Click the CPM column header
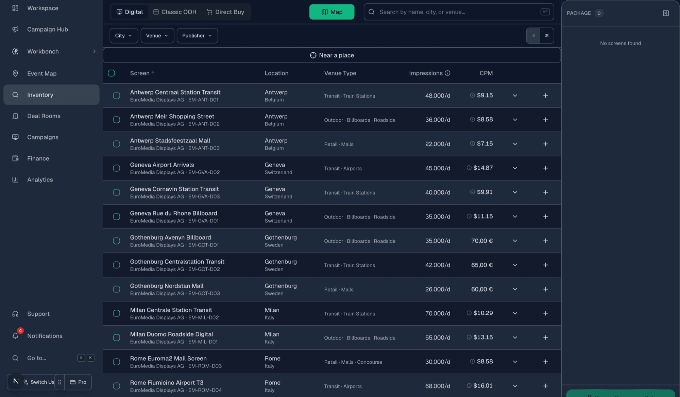 point(486,73)
